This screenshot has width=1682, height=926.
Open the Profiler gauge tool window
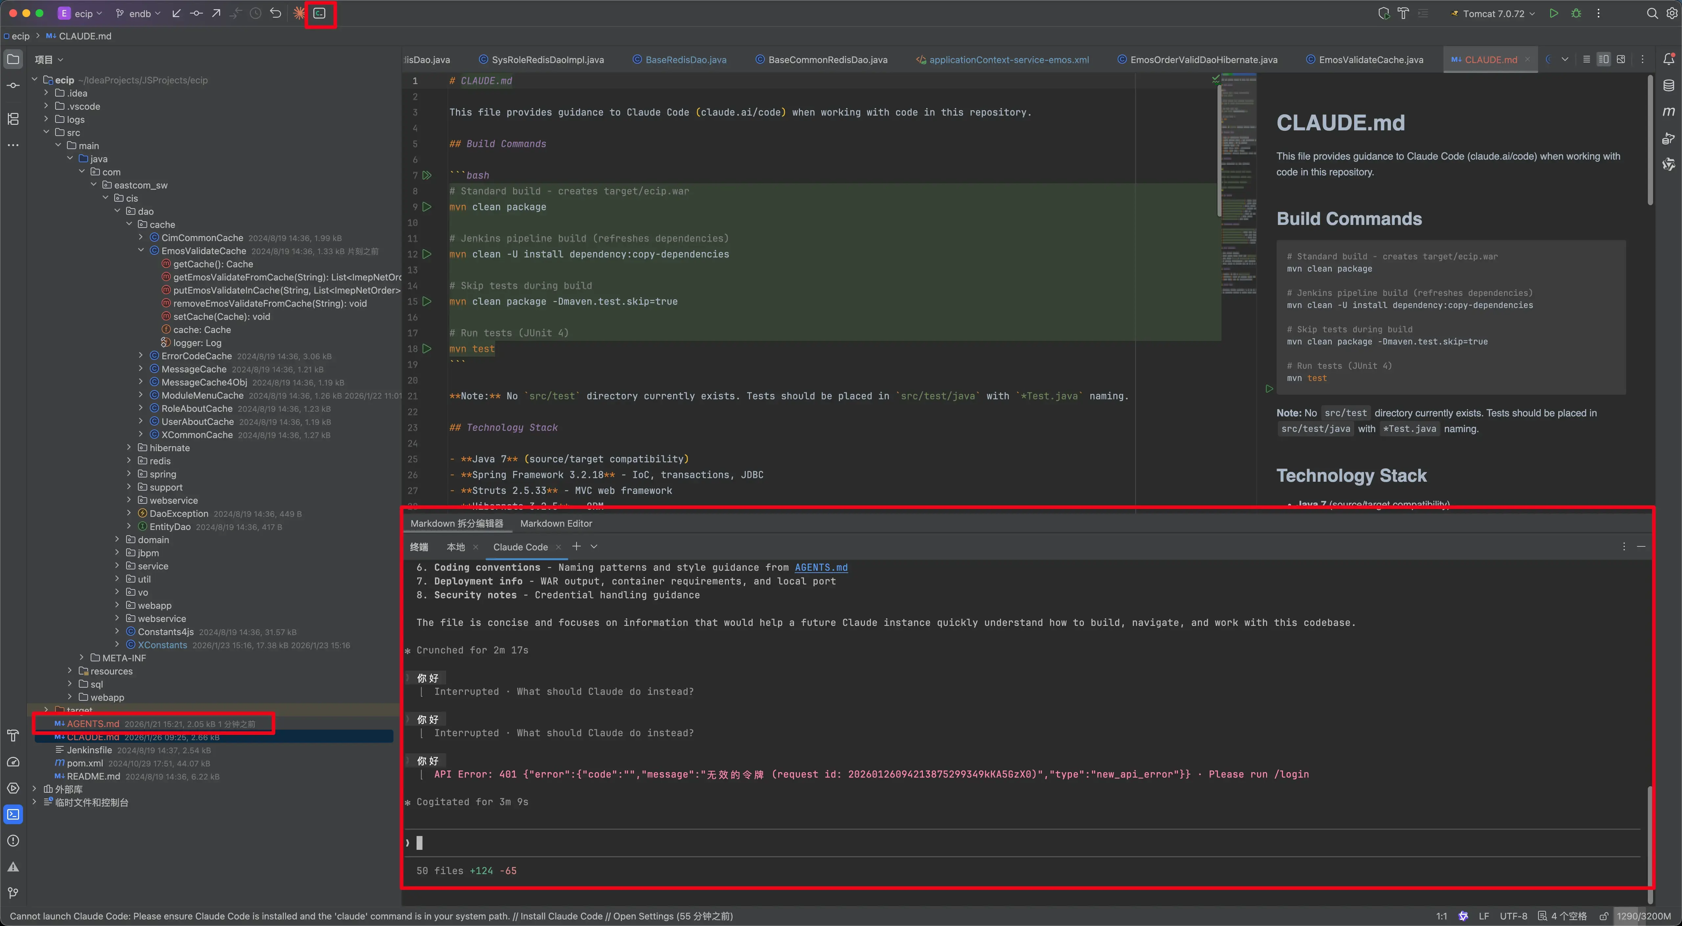(13, 761)
